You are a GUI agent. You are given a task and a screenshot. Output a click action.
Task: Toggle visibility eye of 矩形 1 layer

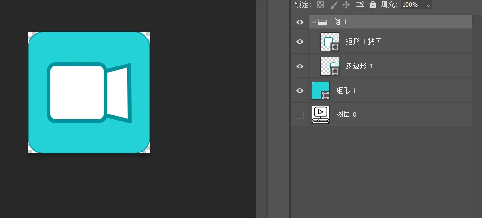[x=300, y=91]
